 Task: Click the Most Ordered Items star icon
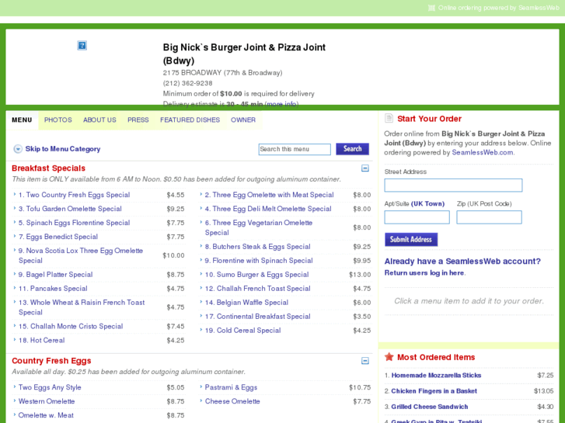click(x=389, y=357)
